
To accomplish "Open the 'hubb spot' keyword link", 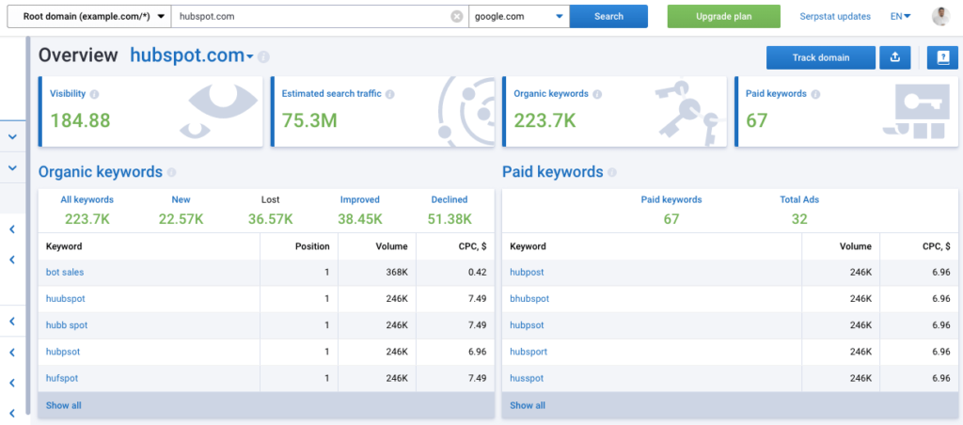I will pos(67,325).
